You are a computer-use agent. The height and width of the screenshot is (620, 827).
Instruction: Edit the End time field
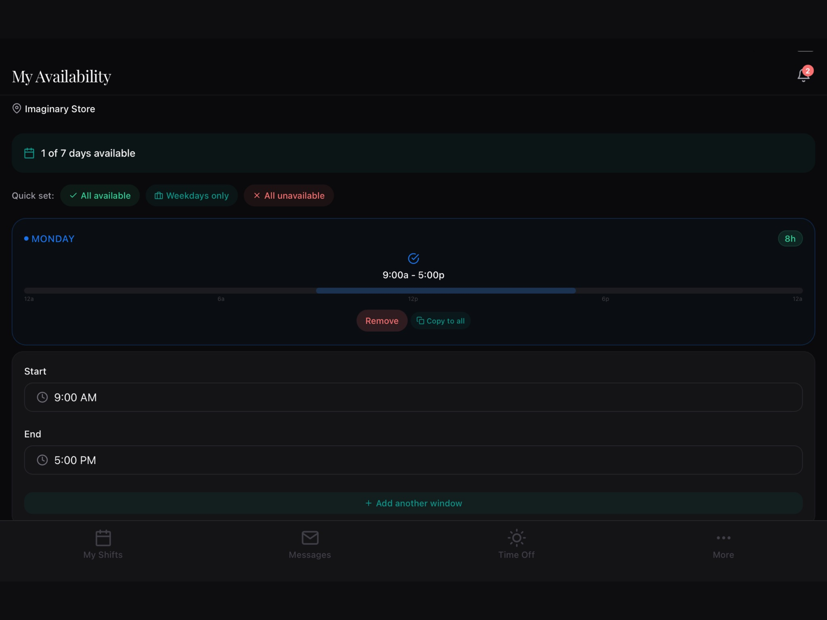pyautogui.click(x=413, y=460)
